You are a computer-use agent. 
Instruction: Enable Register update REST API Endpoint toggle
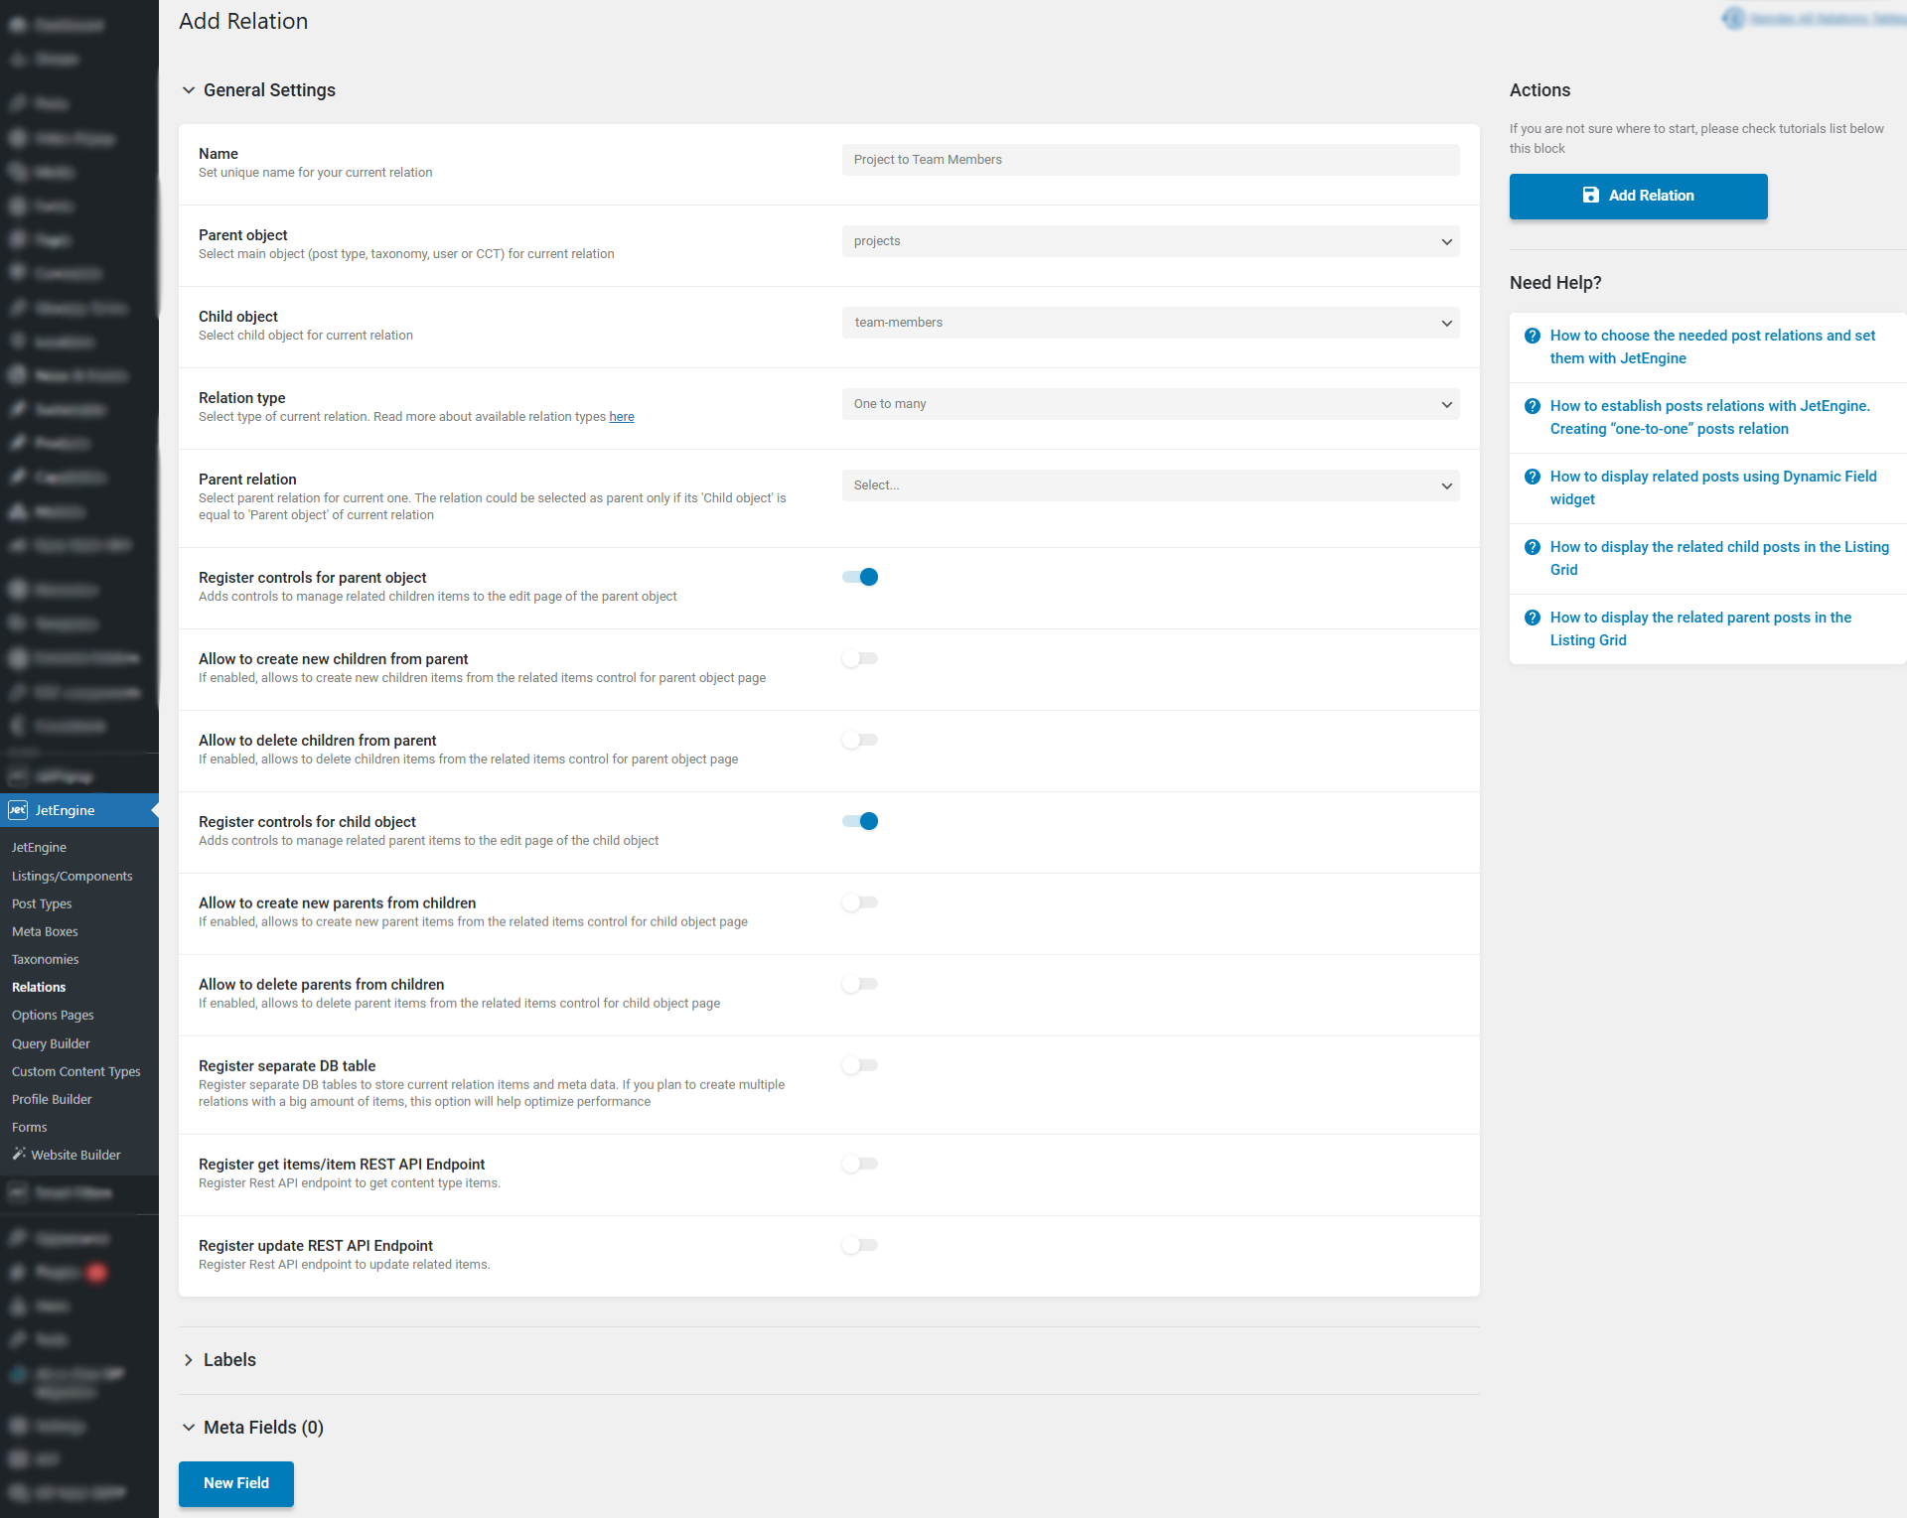860,1245
